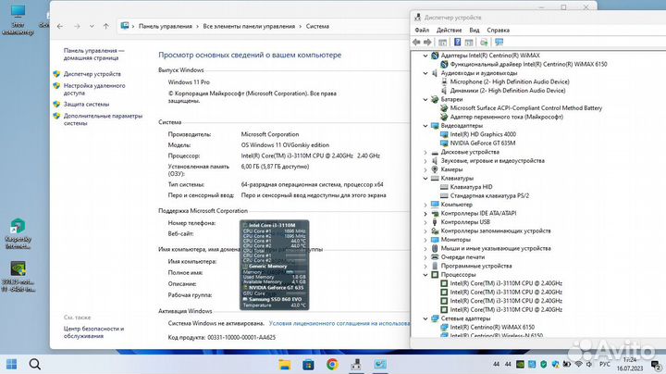Open Файл menu in Device Manager
The image size is (666, 374).
coord(422,31)
